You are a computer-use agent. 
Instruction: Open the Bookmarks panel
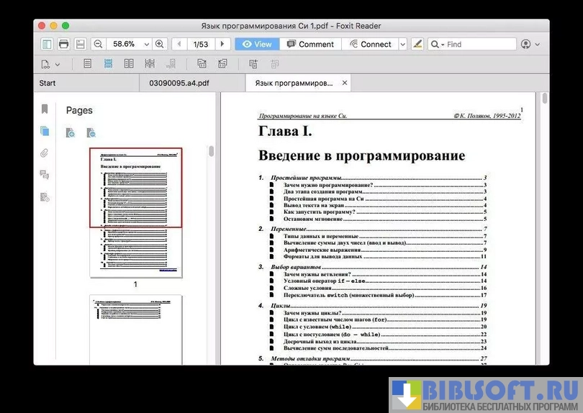tap(45, 109)
